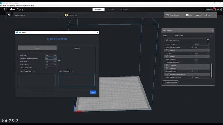Select the front view cube icon
Screen dimensions: 223x125
(x=6, y=120)
